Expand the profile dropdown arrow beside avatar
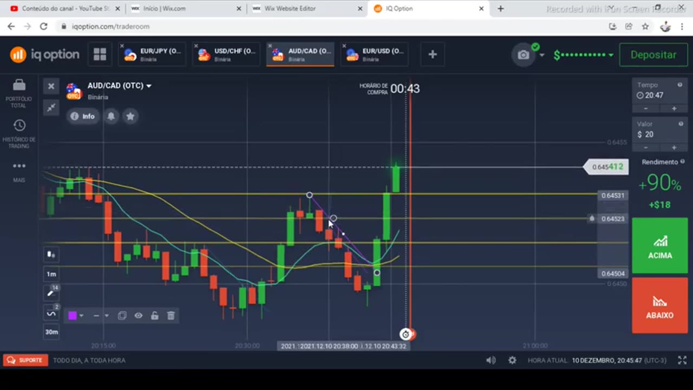This screenshot has height=390, width=693. click(x=542, y=55)
